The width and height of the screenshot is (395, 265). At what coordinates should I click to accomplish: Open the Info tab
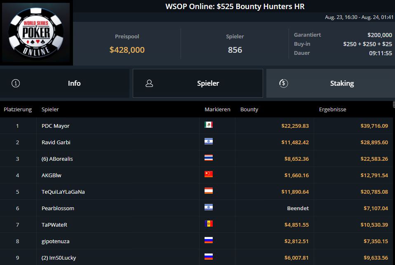click(65, 83)
